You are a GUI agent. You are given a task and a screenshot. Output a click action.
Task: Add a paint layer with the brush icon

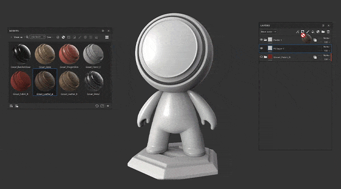(x=308, y=32)
